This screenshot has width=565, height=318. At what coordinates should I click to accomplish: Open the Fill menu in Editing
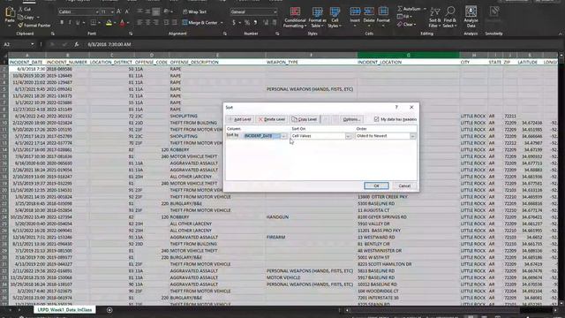tap(404, 17)
